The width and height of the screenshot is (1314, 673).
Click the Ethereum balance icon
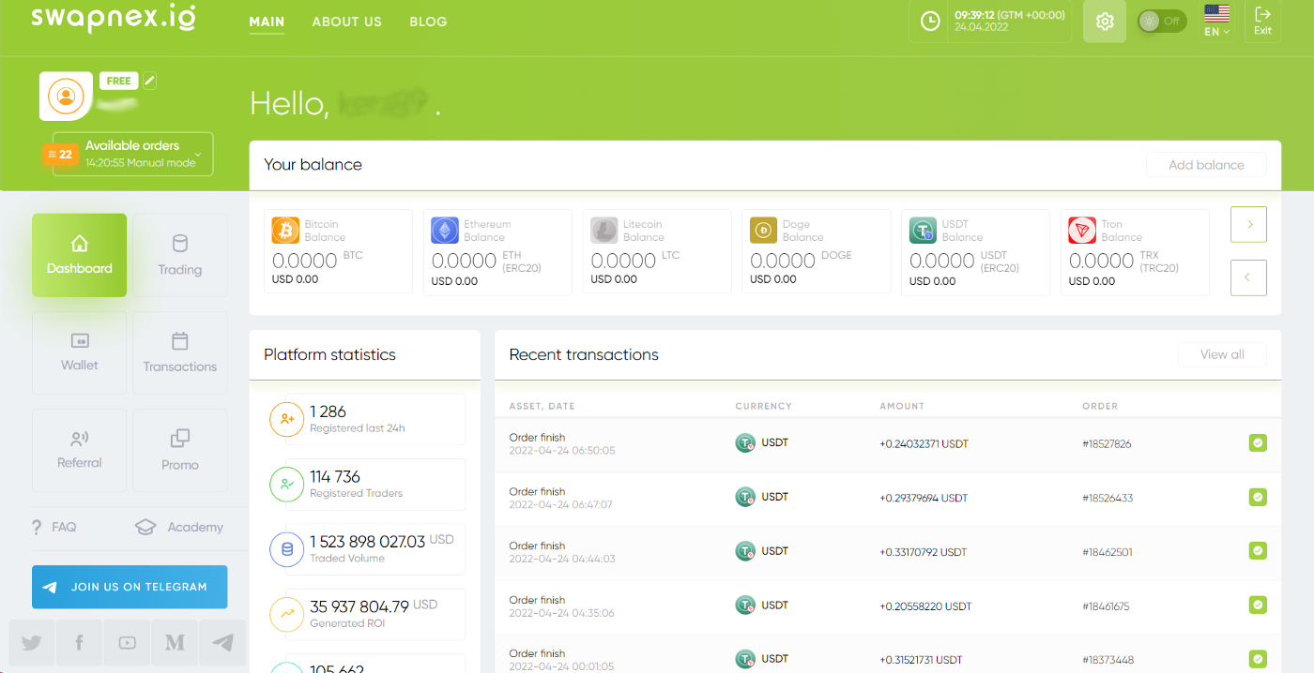(445, 230)
